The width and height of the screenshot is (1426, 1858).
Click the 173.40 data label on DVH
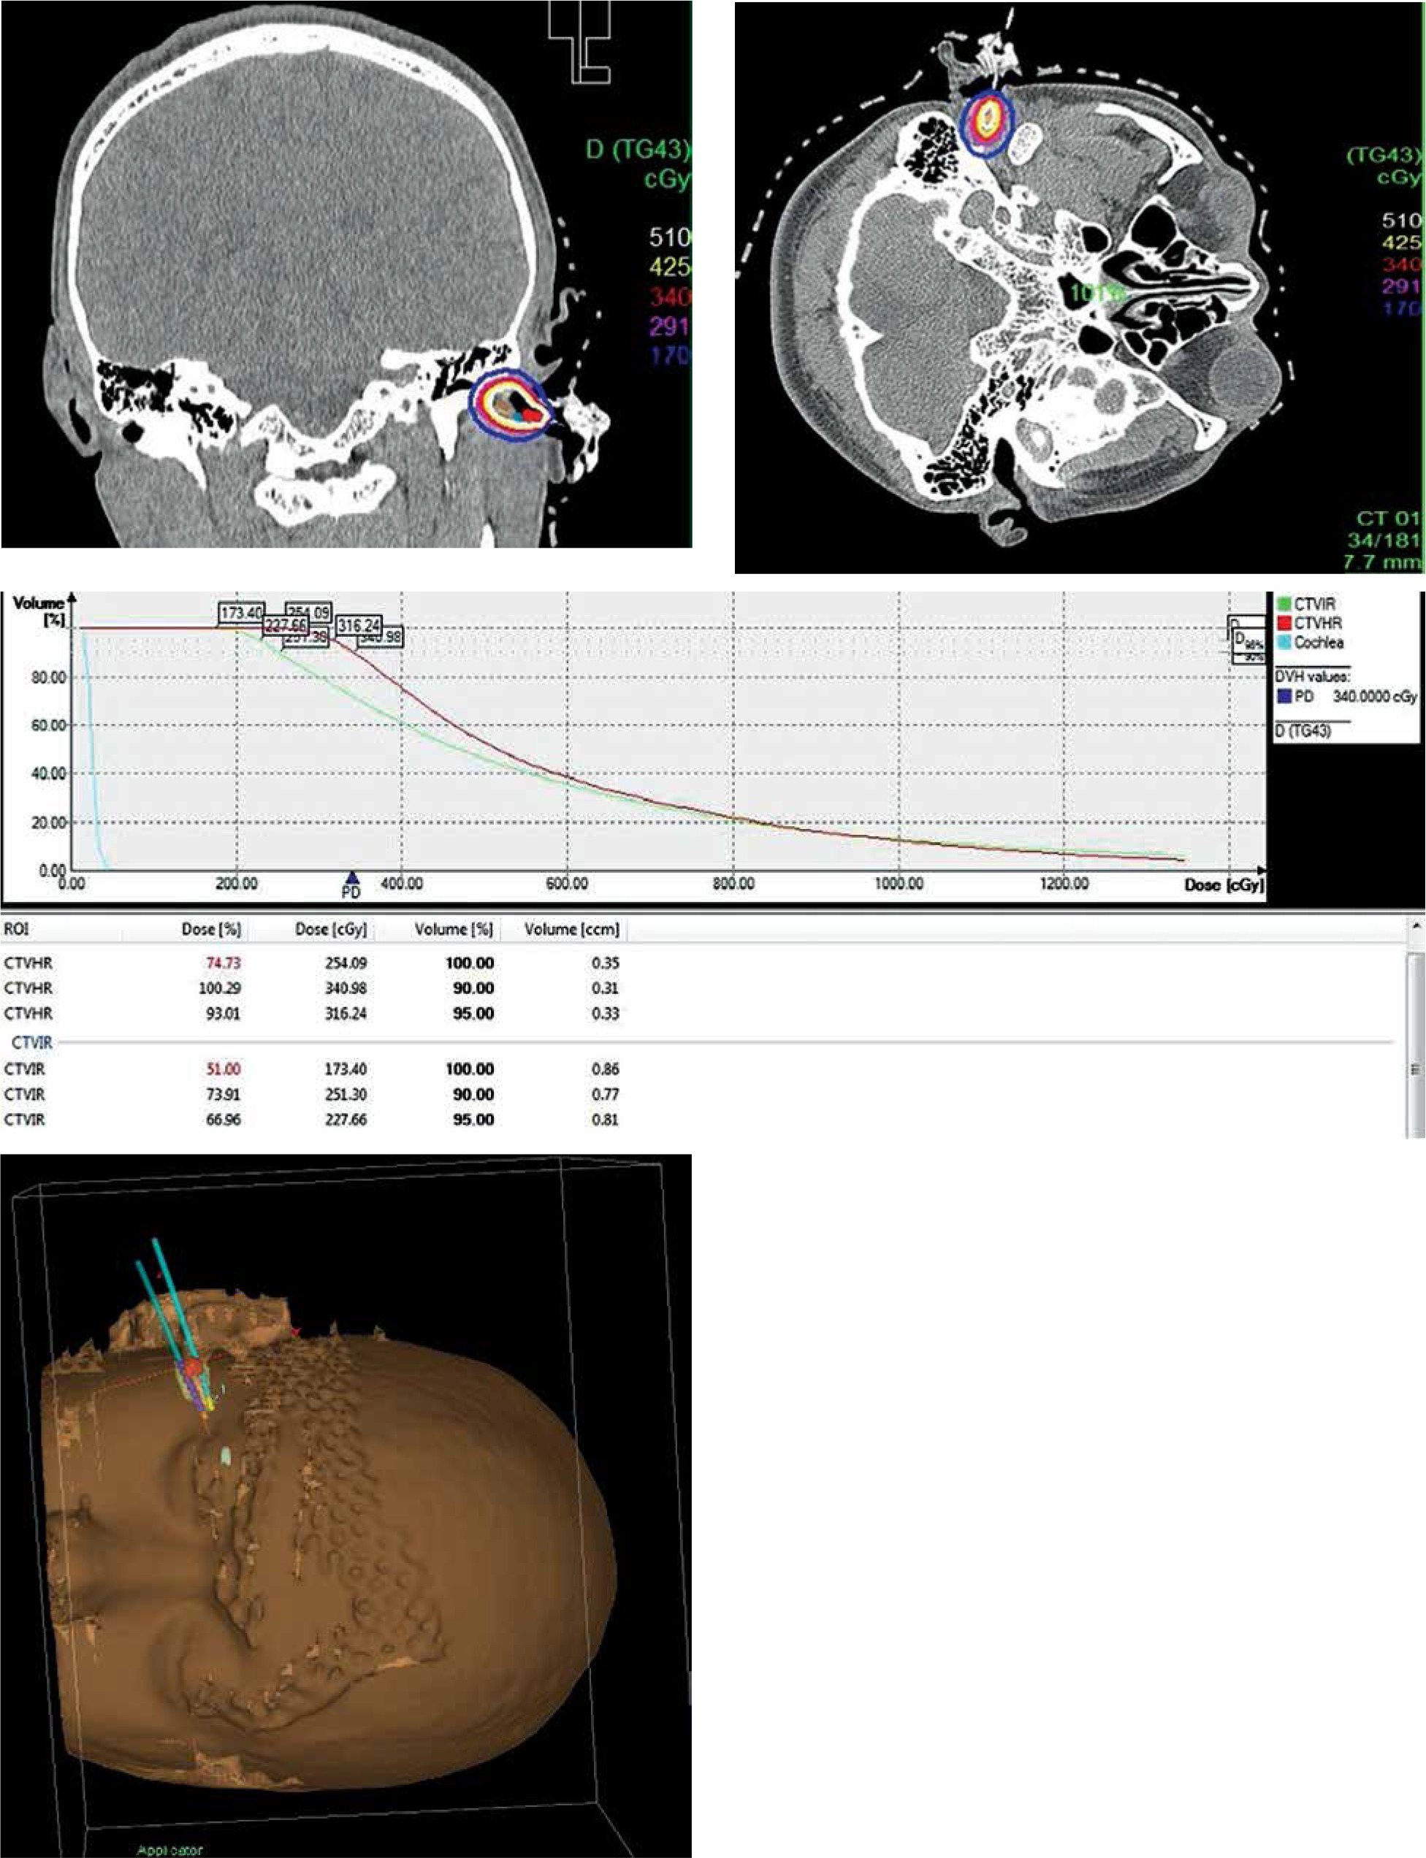tap(241, 613)
